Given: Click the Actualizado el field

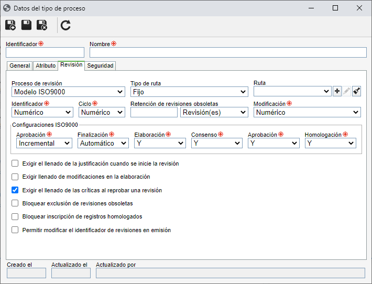Looking at the screenshot, I should click(71, 273).
